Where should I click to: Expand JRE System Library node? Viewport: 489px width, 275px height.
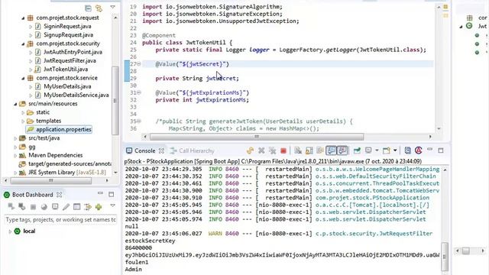click(15, 173)
